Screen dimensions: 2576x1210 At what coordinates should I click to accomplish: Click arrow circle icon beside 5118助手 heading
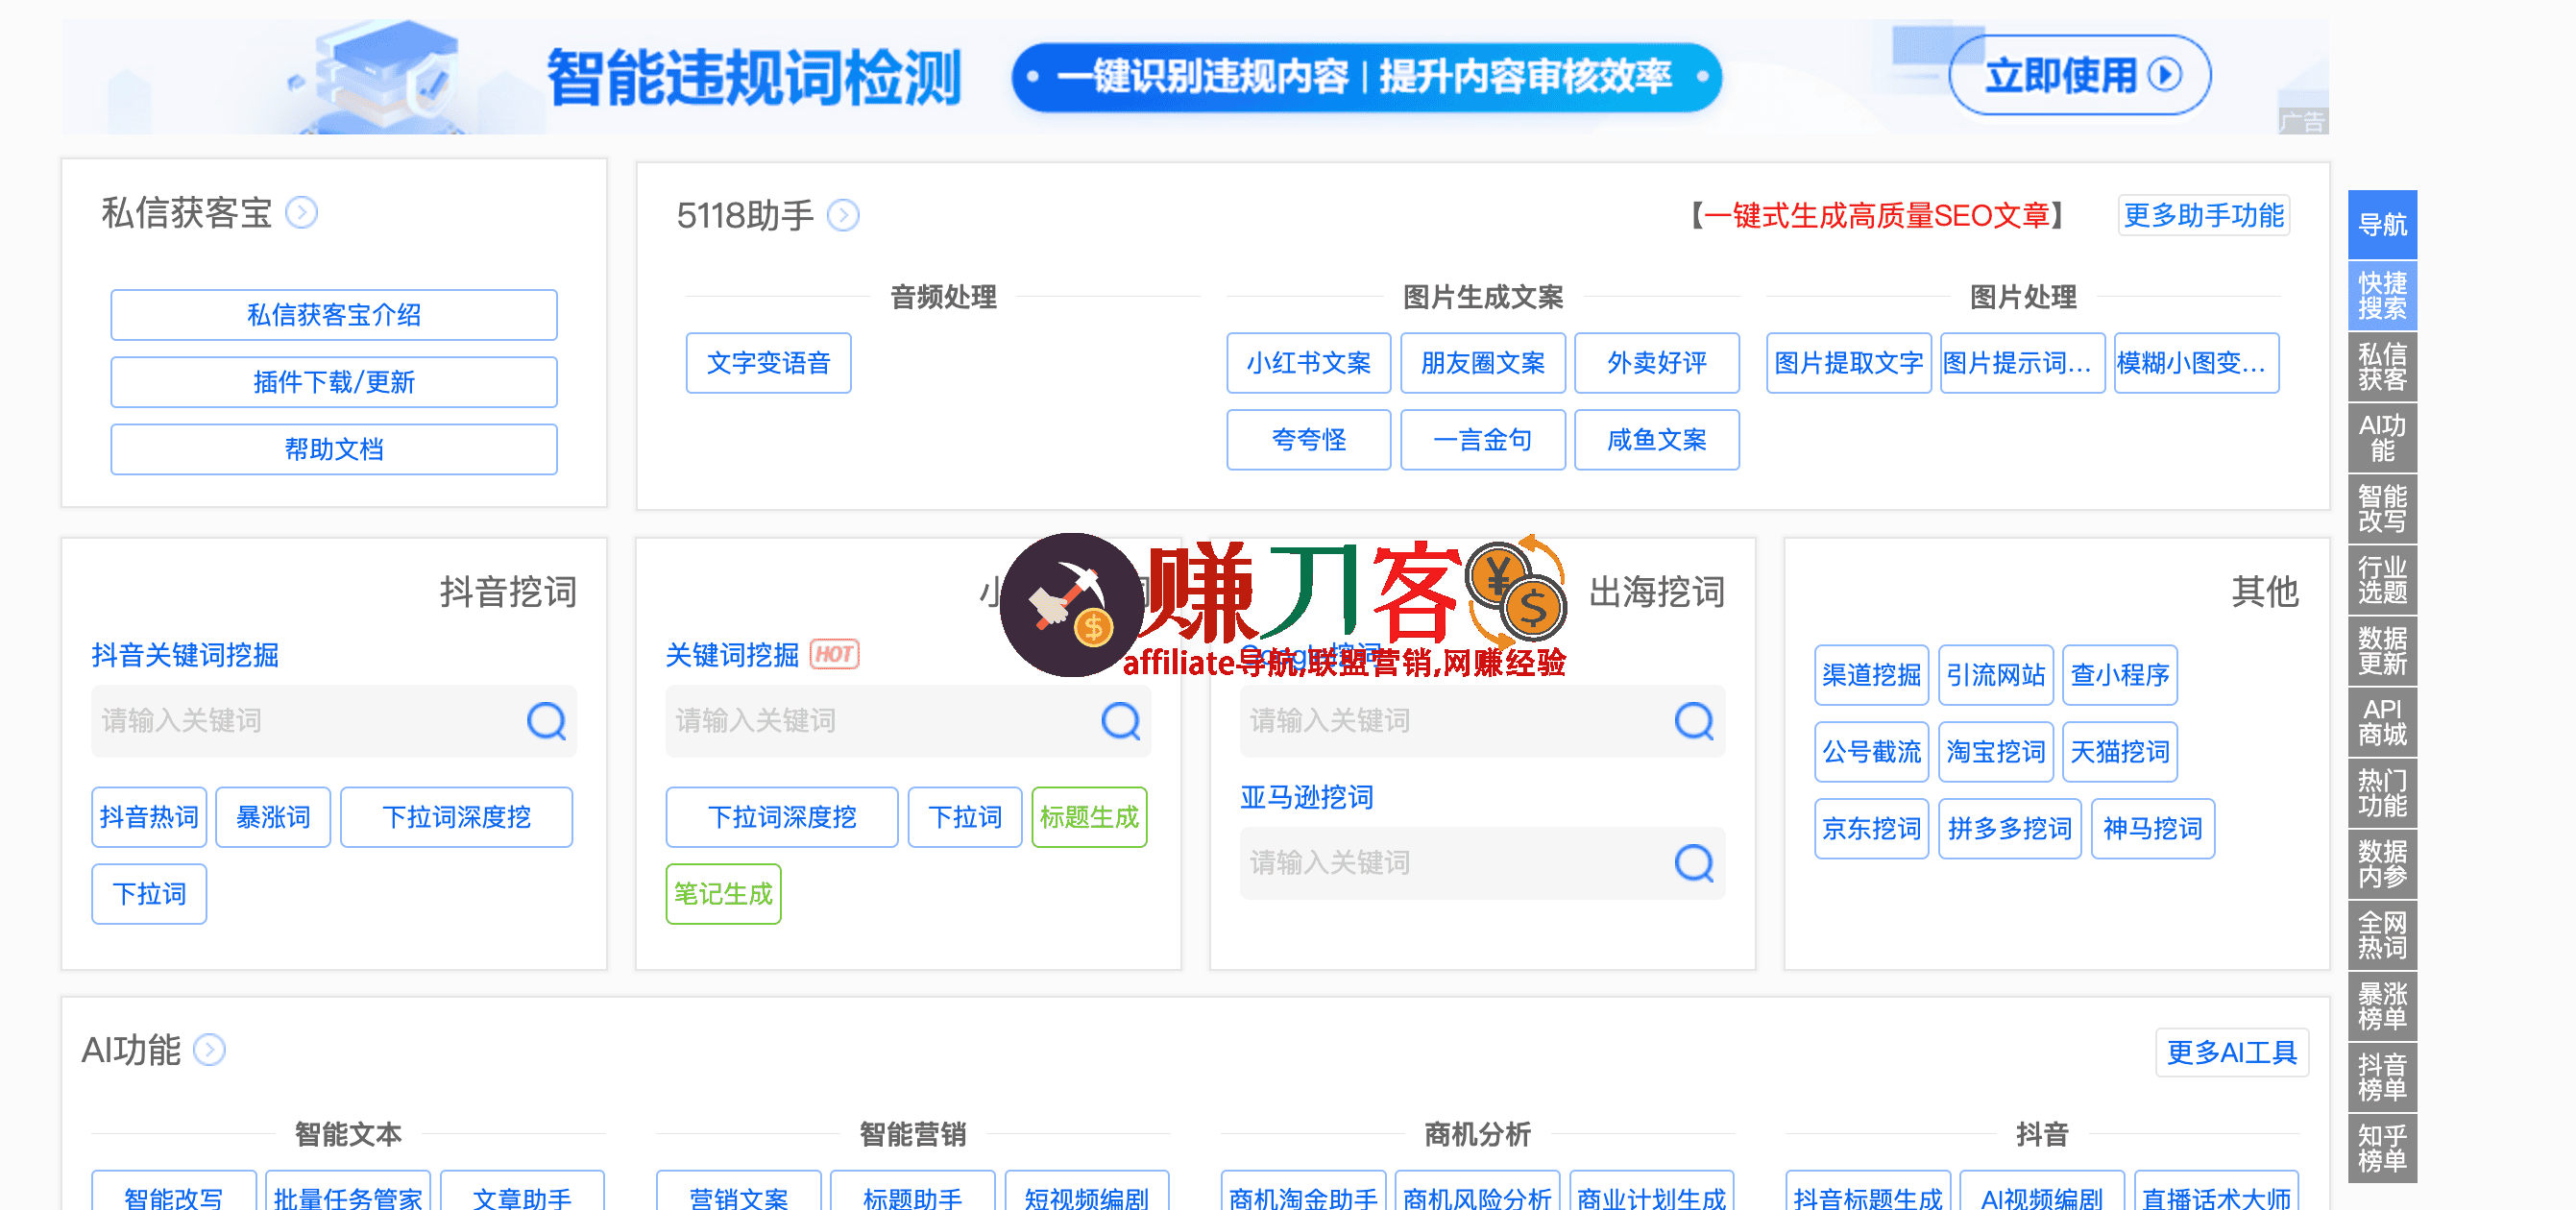(x=843, y=215)
